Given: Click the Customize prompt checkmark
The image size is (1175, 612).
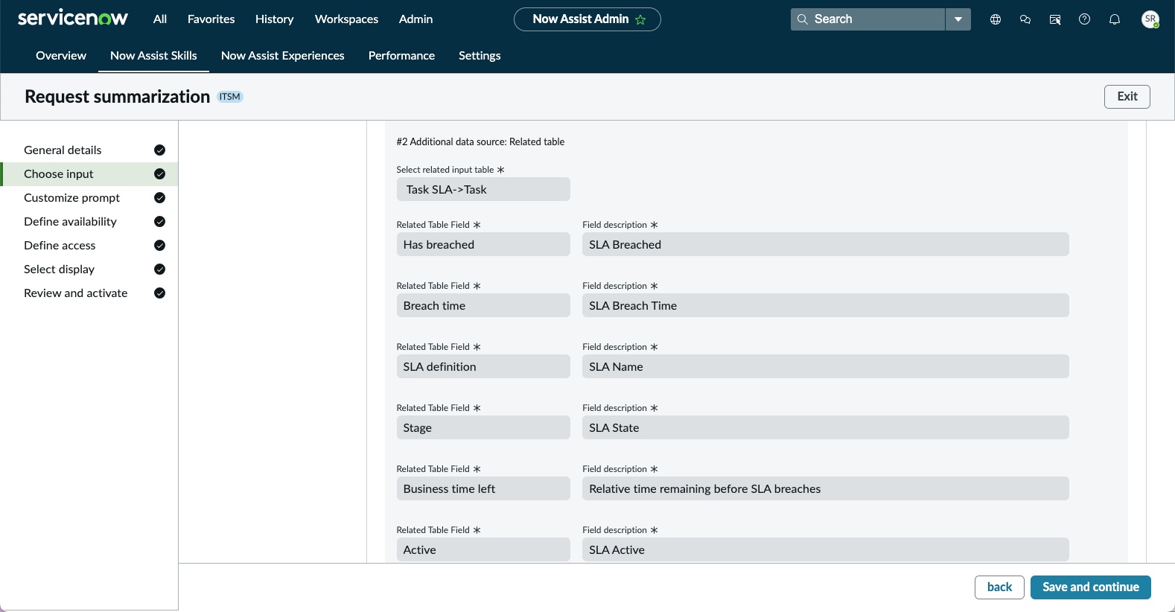Looking at the screenshot, I should [x=159, y=198].
